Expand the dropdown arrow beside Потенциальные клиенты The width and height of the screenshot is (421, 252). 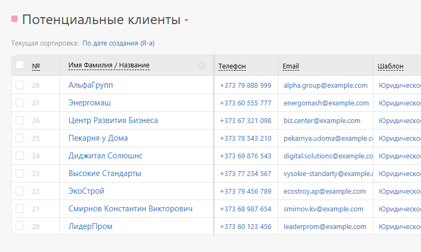[186, 20]
